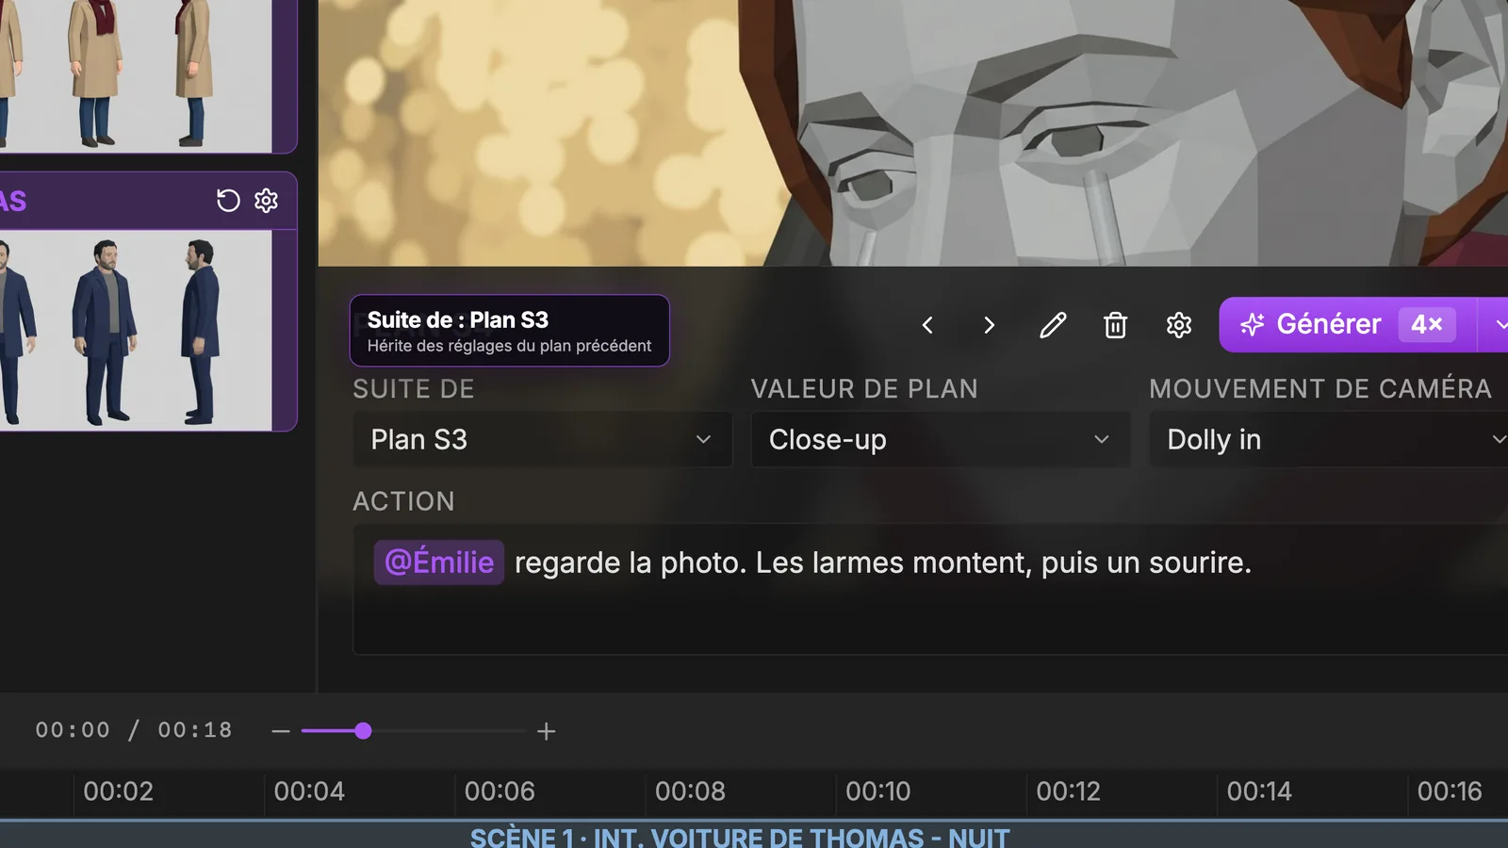The height and width of the screenshot is (848, 1508).
Task: Click into the Action text field
Action: pos(930,589)
